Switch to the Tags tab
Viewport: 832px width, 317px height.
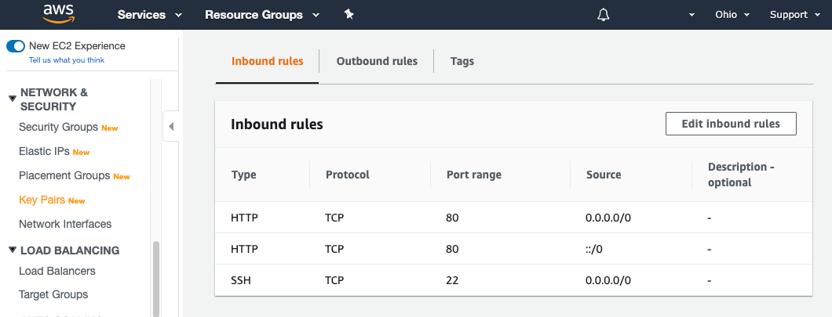[462, 61]
